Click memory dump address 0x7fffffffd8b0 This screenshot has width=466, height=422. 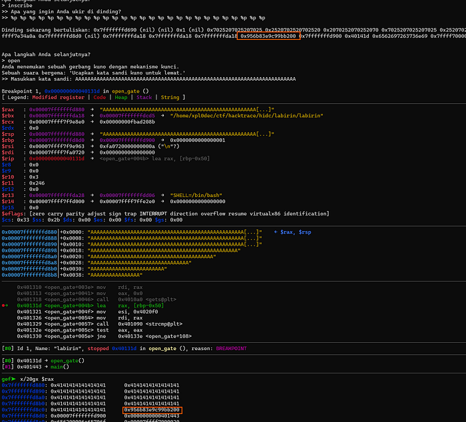click(x=23, y=403)
